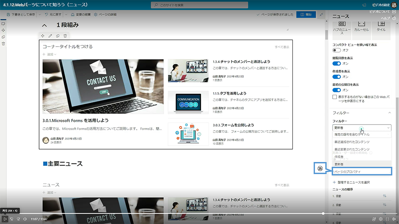Screen dimensions: 399x224
Task: Click the 下書きとして保存 save draft button
Action: 21,14
